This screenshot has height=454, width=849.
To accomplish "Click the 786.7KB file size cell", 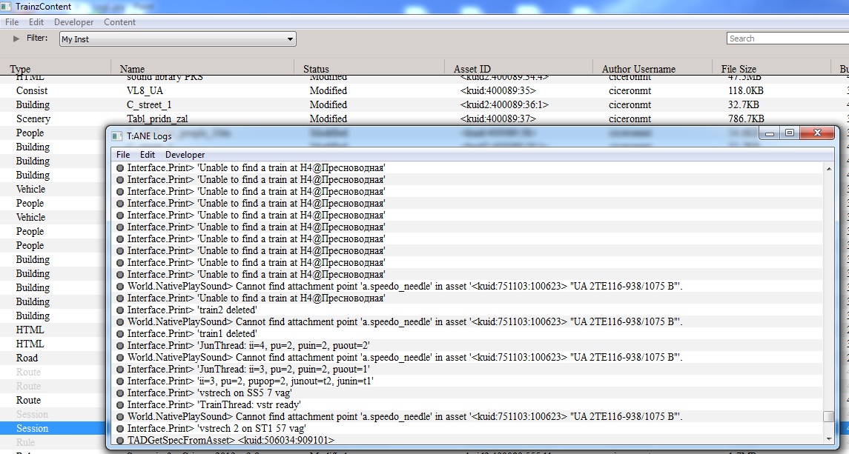I will coord(746,118).
